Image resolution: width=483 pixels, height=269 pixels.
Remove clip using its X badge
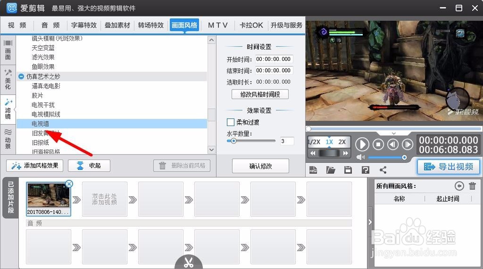click(69, 184)
